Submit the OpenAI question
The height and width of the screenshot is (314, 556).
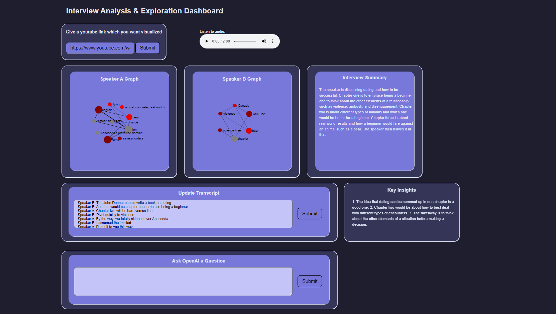(310, 281)
